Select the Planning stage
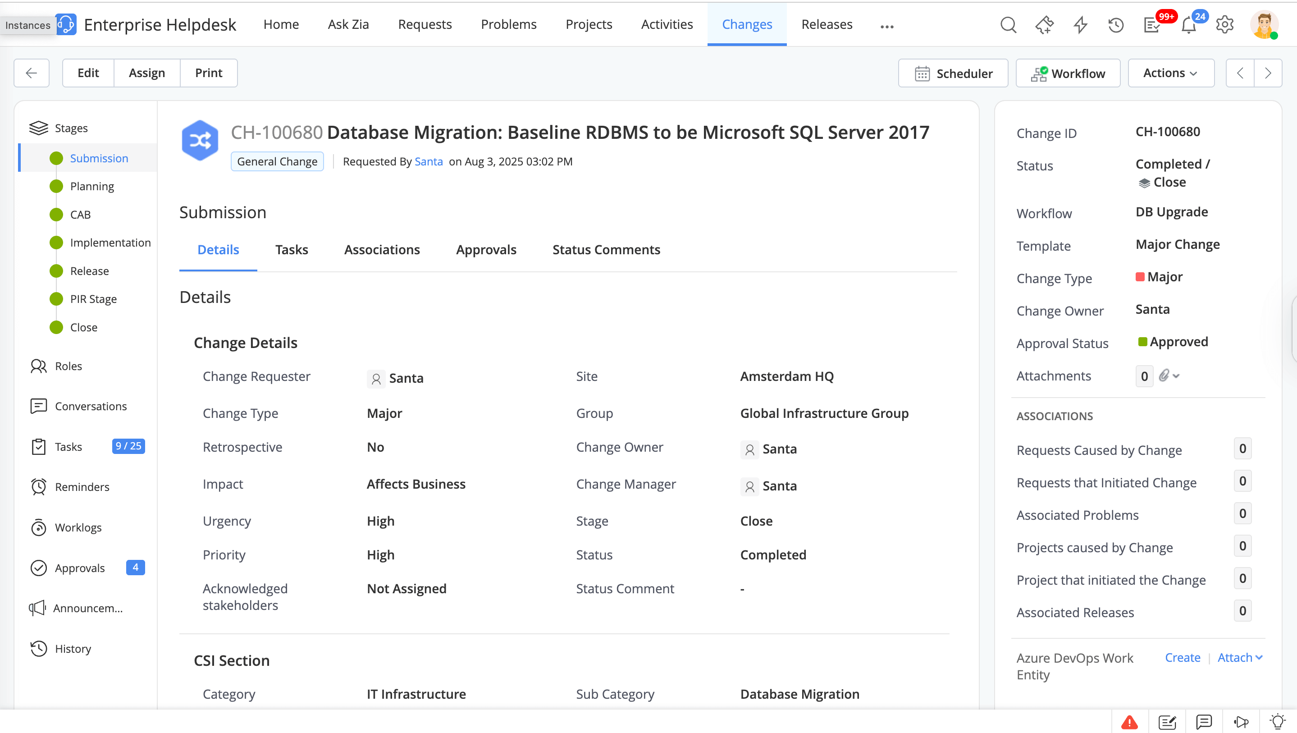 91,186
